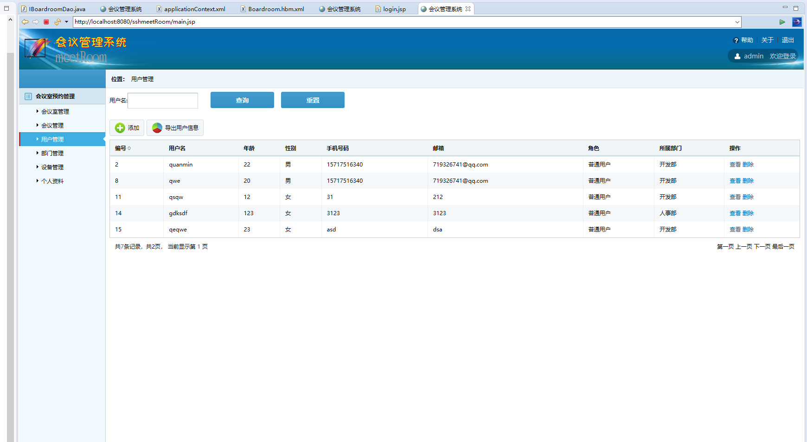Click the pie chart 导出用户信息 icon
This screenshot has width=807, height=442.
pos(157,128)
